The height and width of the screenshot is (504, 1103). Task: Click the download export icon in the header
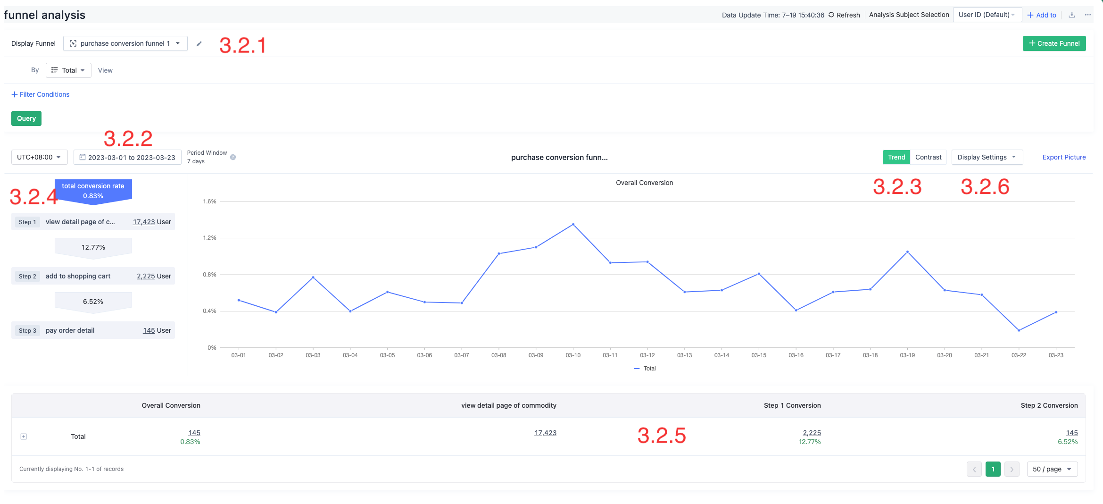1072,15
